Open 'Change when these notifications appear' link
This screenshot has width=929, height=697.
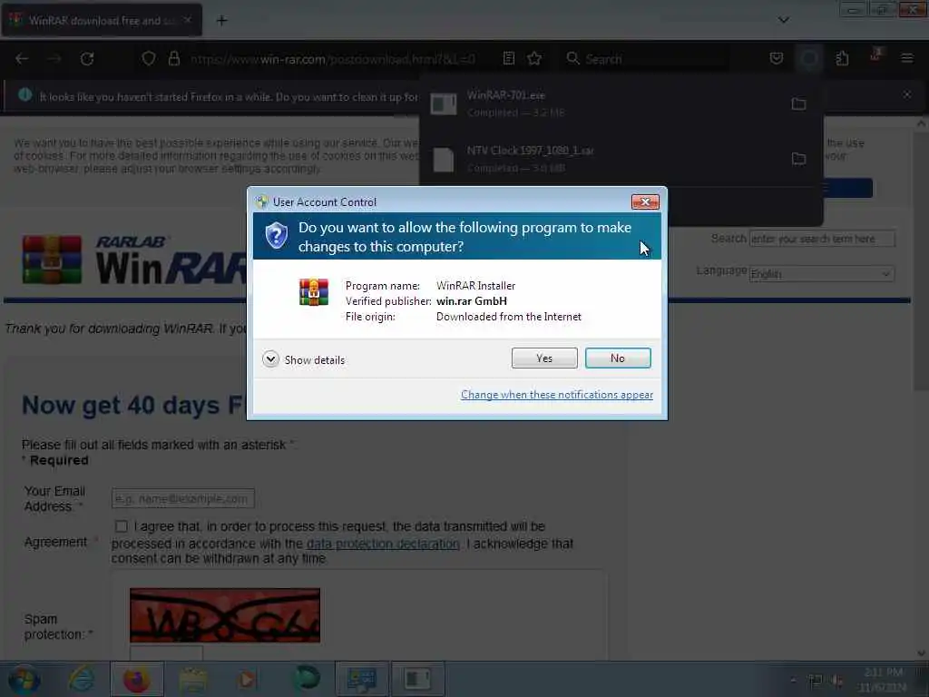(557, 395)
